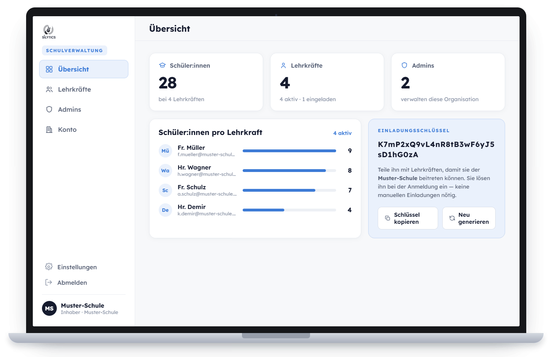
Task: Click email f.mueller@muster-schul…
Action: pos(206,154)
